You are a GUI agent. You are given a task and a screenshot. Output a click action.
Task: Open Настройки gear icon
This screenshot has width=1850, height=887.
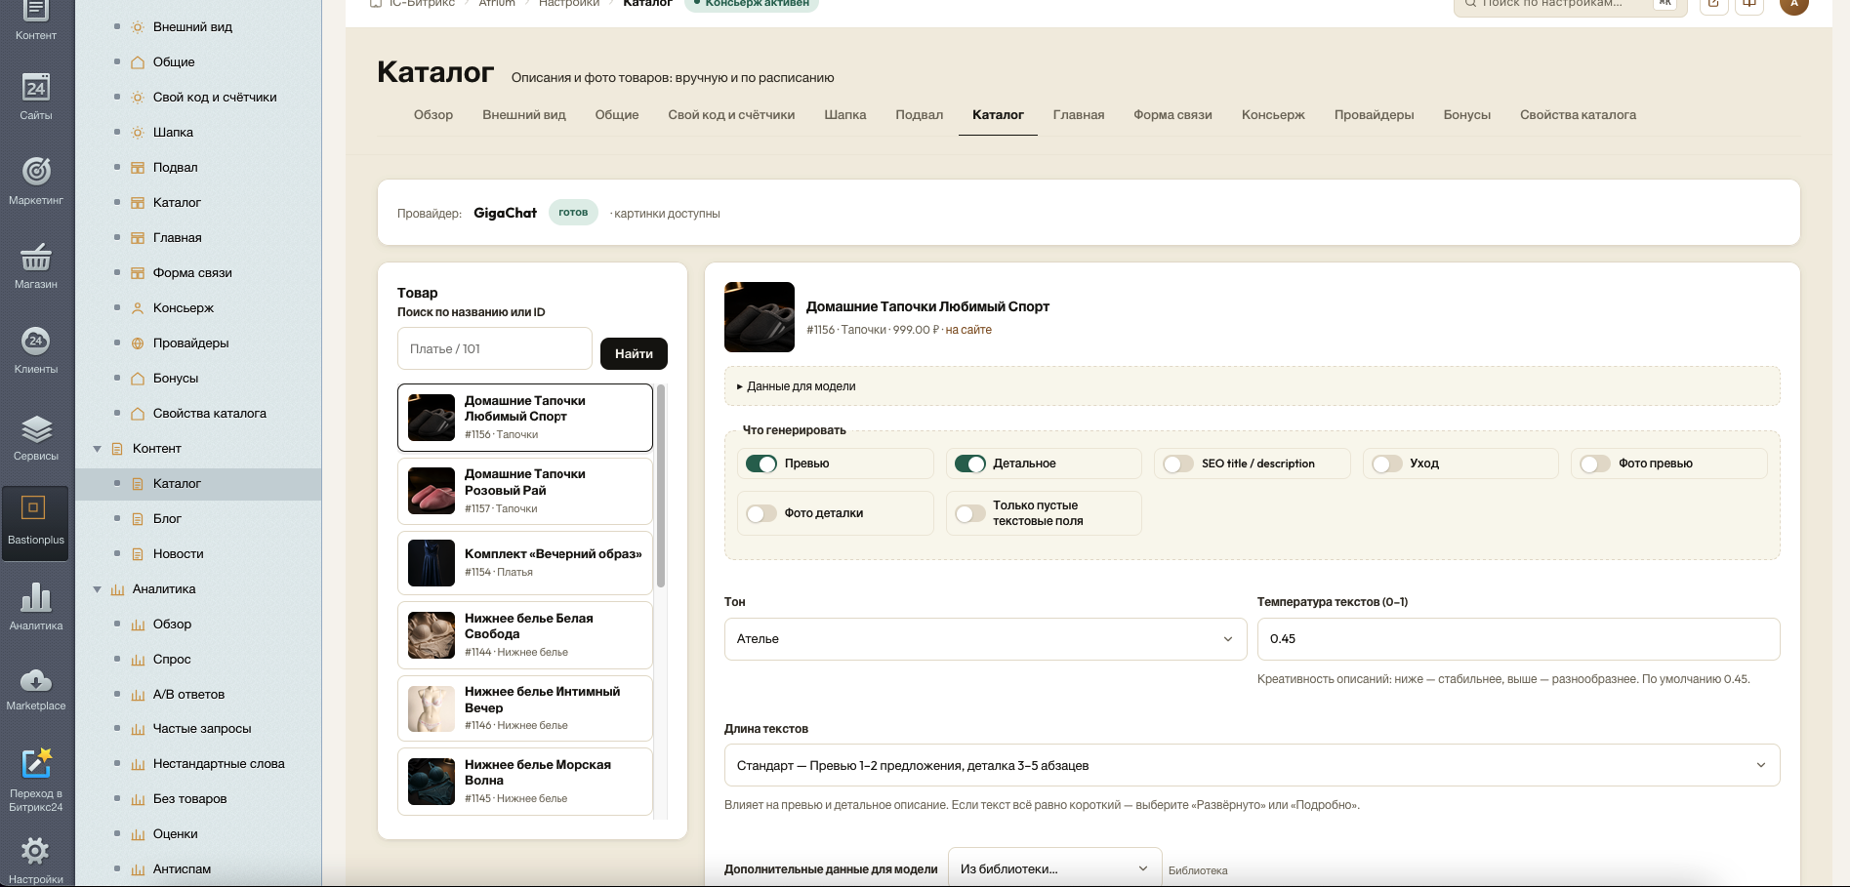click(x=36, y=850)
